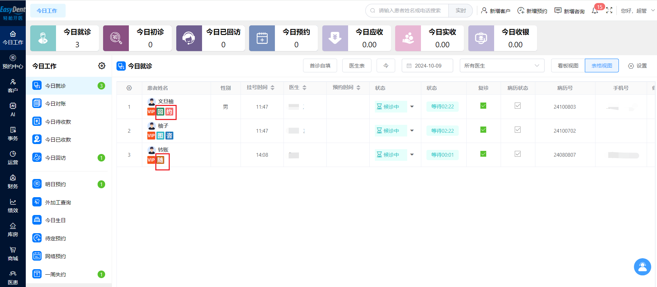Click the 实时 search mode button
This screenshot has width=657, height=287.
coord(460,11)
